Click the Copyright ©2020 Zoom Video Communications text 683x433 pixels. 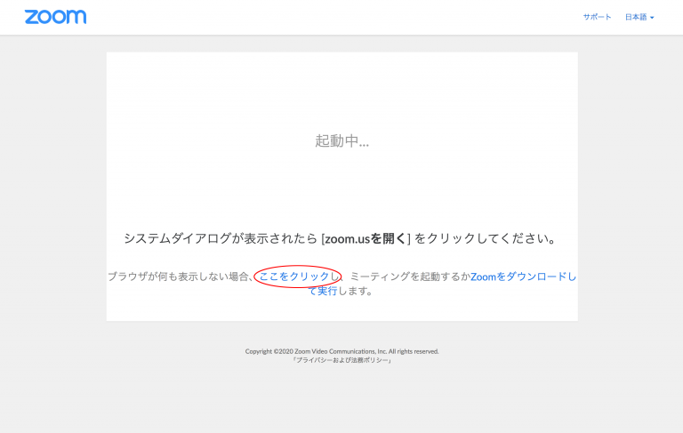tap(341, 351)
